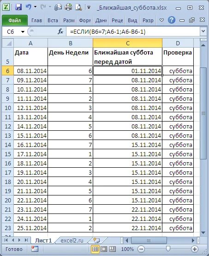Switch to the Форм ribbon tab
The height and width of the screenshot is (256, 209).
(84, 20)
